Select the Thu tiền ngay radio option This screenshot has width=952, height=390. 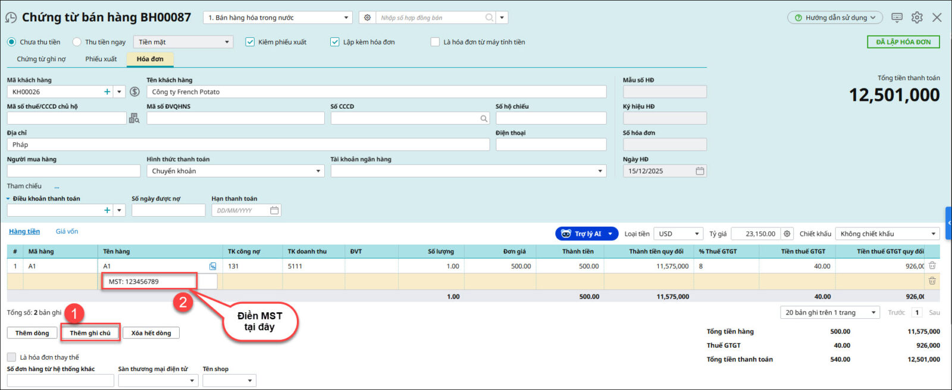click(x=77, y=42)
